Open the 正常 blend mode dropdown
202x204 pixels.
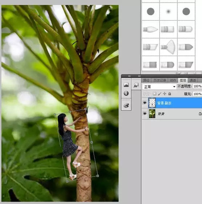pyautogui.click(x=159, y=87)
